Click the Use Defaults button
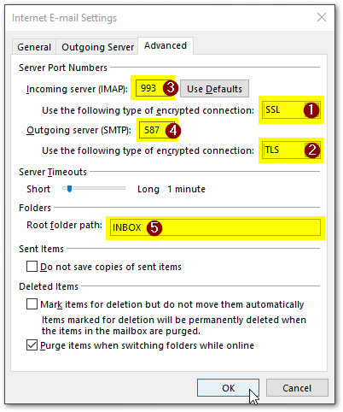Screen dimensions: 343x412 click(x=214, y=89)
